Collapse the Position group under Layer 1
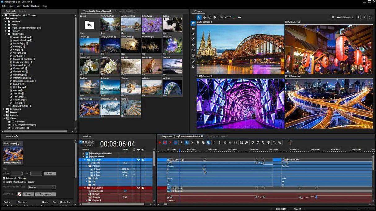The width and height of the screenshot is (376, 211). click(x=86, y=166)
